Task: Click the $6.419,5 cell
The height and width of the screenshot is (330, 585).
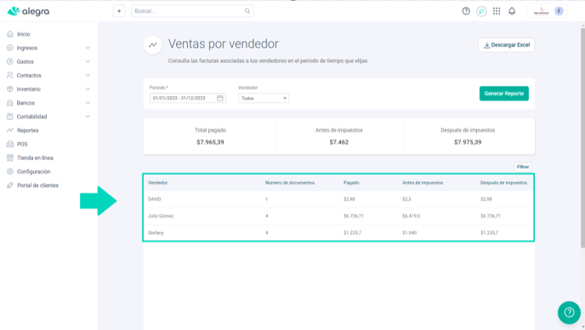Action: coord(412,216)
